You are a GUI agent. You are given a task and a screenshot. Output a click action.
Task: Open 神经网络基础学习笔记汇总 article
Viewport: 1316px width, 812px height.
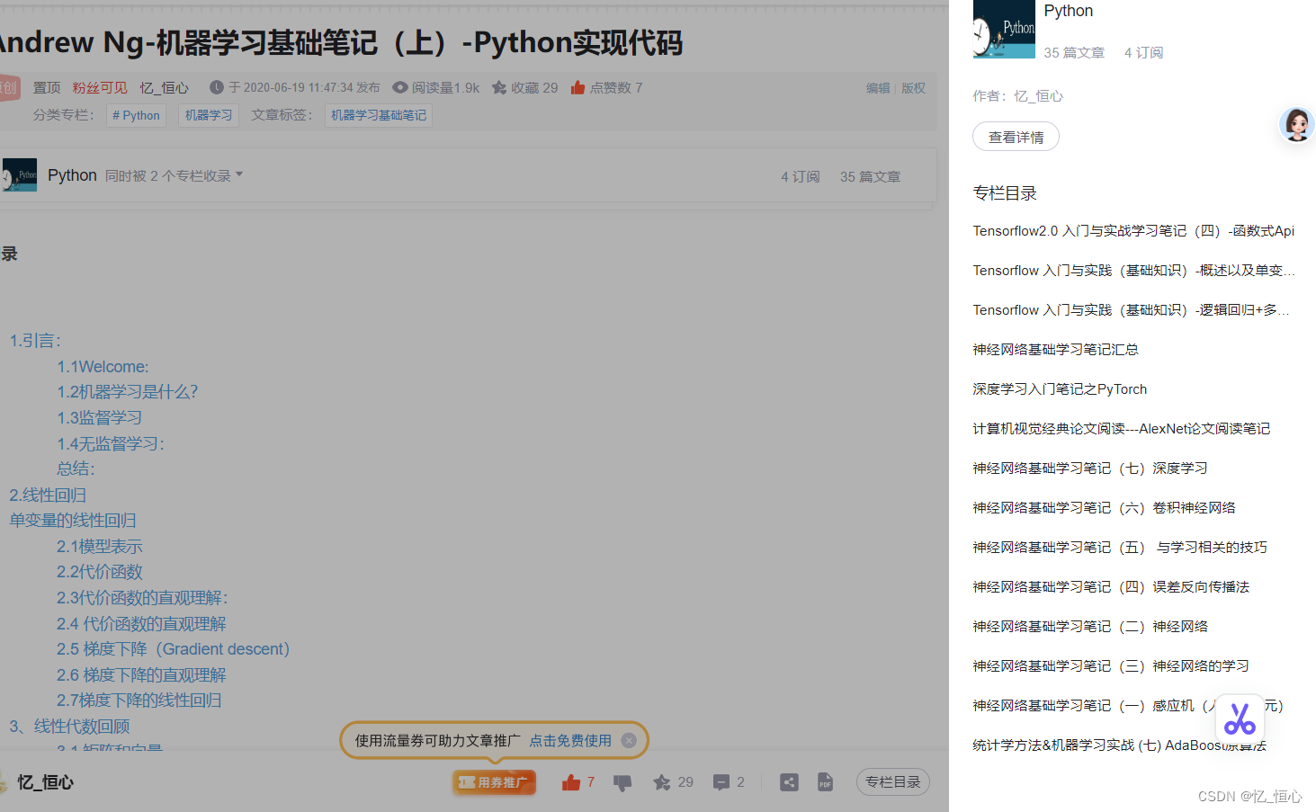click(1055, 350)
